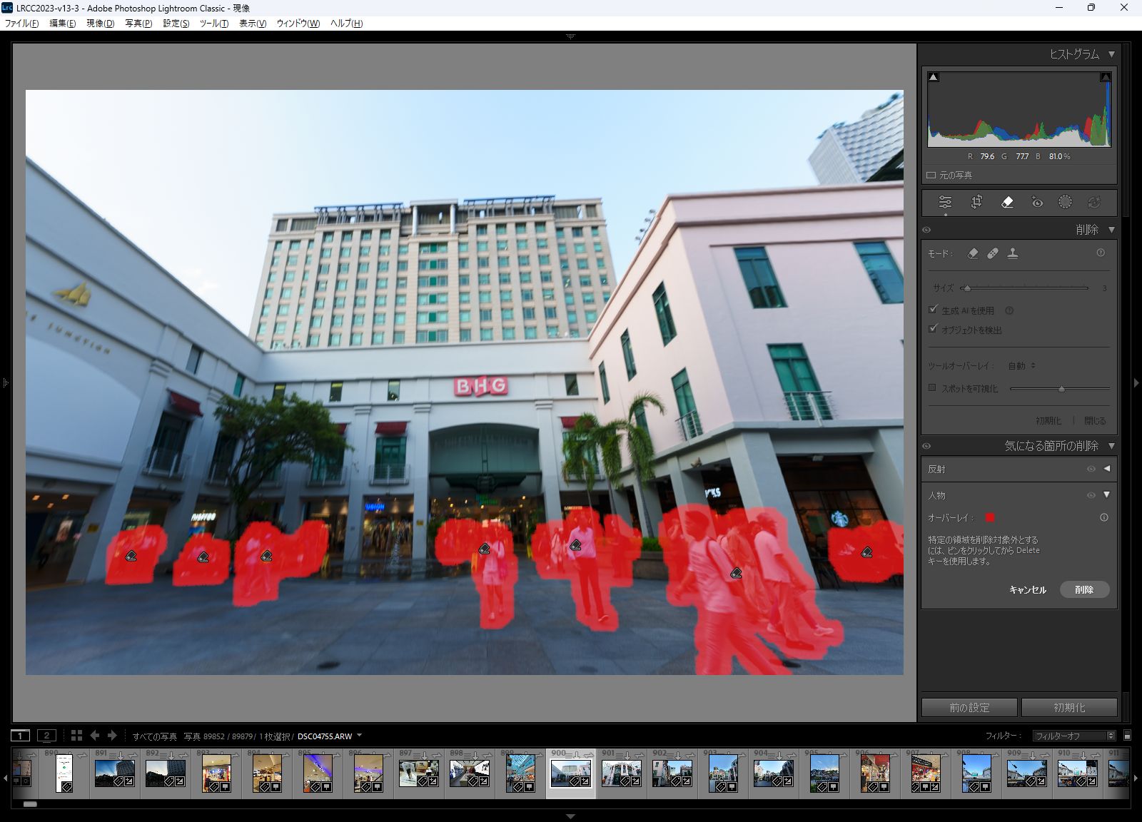Go back with the filmstrip left arrow

pyautogui.click(x=95, y=735)
